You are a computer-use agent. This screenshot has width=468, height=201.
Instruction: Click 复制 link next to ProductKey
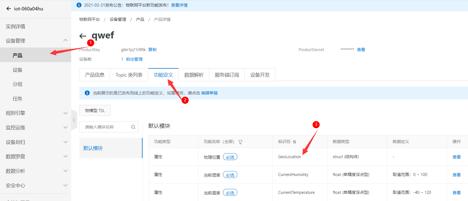[x=152, y=49]
